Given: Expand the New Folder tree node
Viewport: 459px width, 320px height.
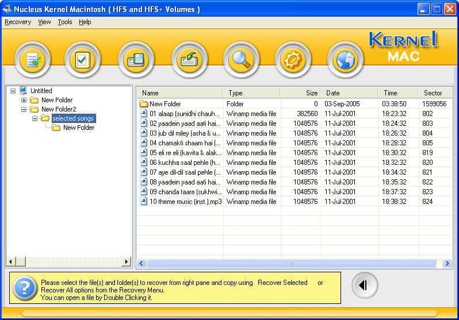Looking at the screenshot, I should pos(24,100).
